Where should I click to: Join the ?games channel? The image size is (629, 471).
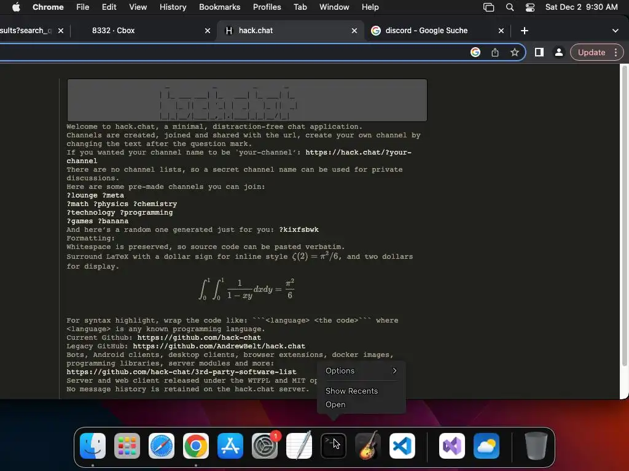coord(80,221)
